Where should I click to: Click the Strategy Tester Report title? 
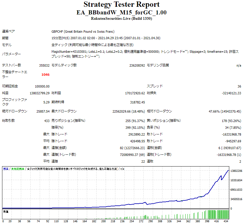[122, 4]
